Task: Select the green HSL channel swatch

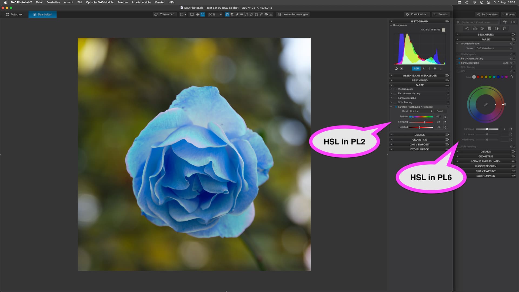Action: tap(490, 77)
